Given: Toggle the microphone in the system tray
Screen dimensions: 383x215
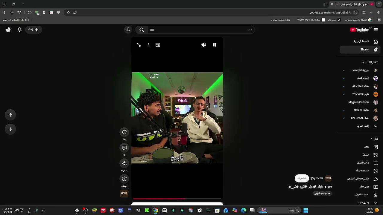Looking at the screenshot, I should [37, 210].
